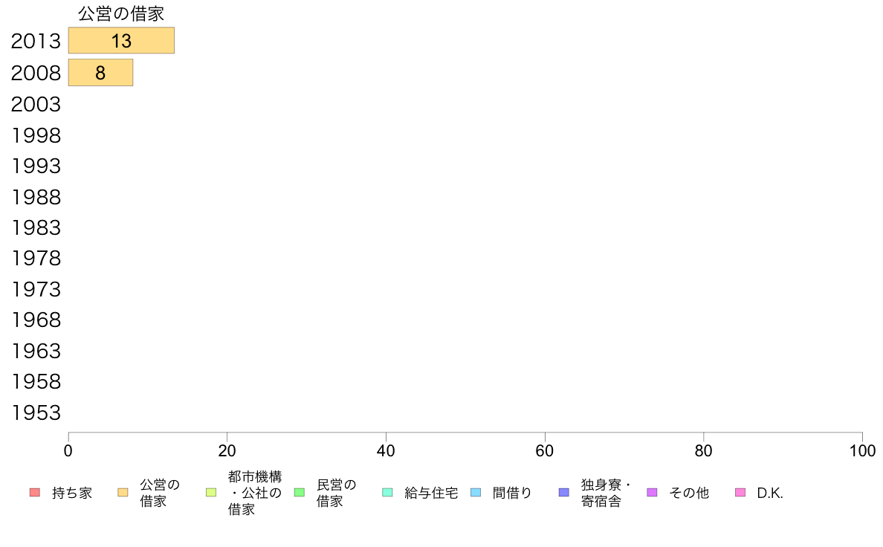Click the 持ち家 legend label
This screenshot has width=883, height=547.
click(x=72, y=493)
